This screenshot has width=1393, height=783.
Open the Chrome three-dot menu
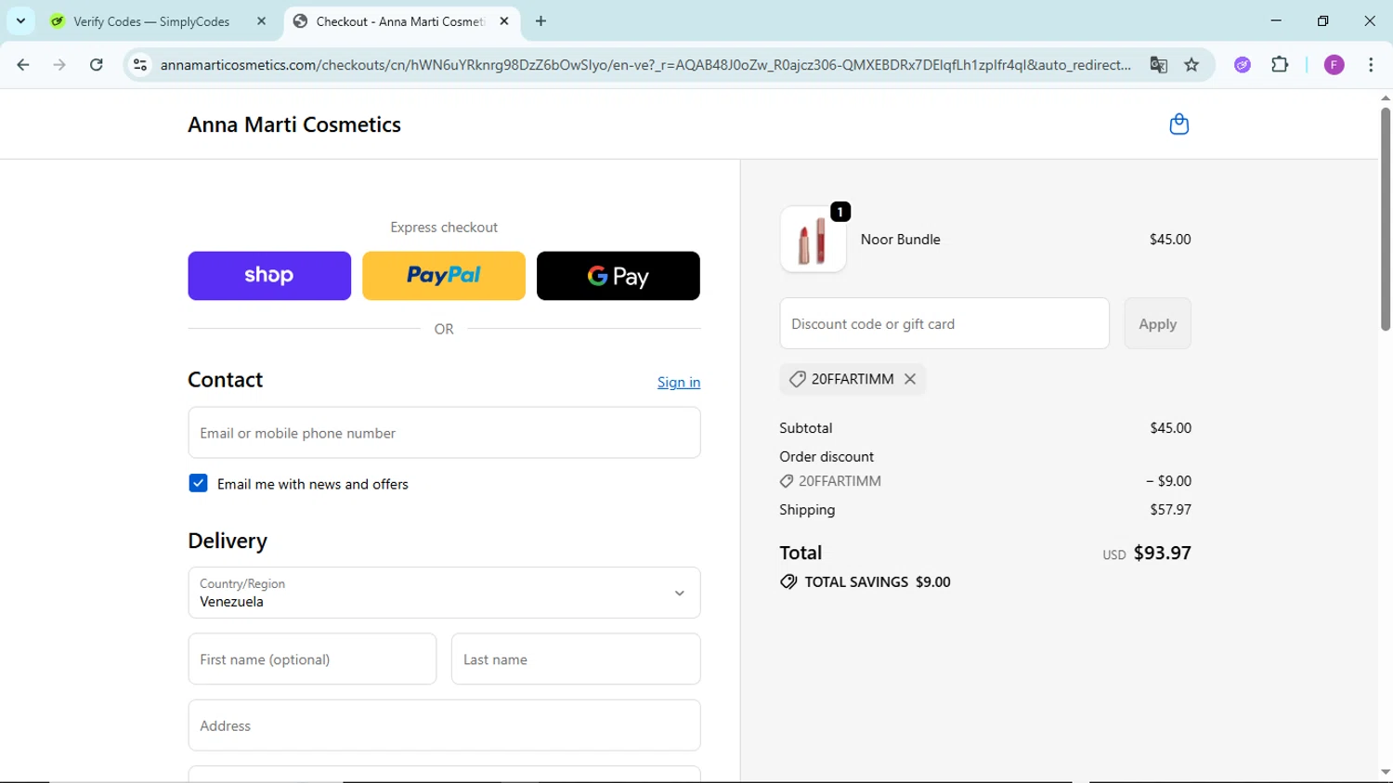click(x=1371, y=65)
